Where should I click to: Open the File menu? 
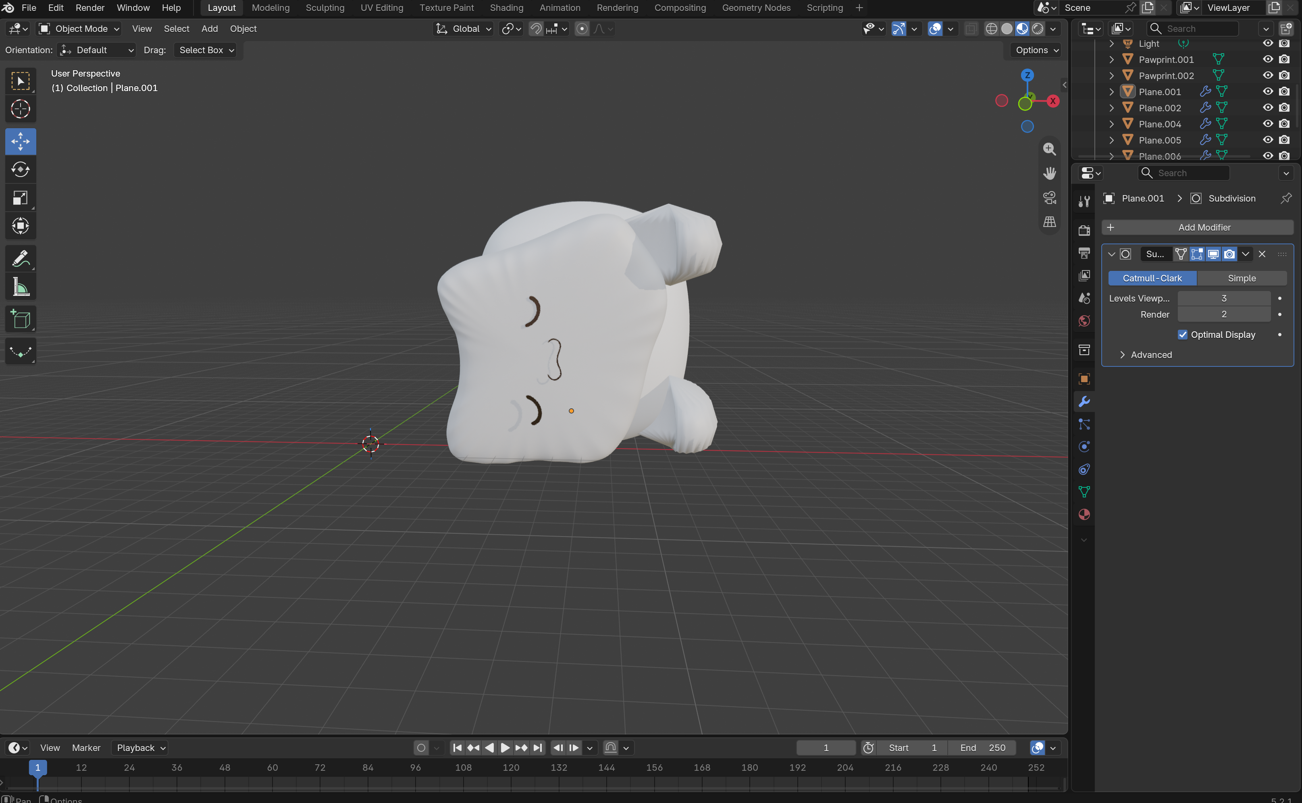[x=28, y=7]
